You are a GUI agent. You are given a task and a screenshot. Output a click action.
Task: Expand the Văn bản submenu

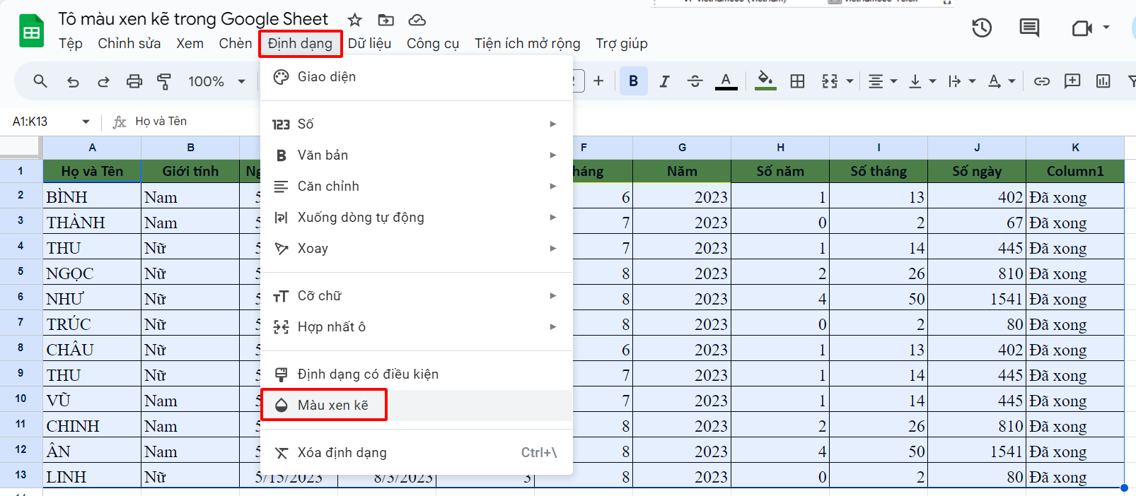416,155
